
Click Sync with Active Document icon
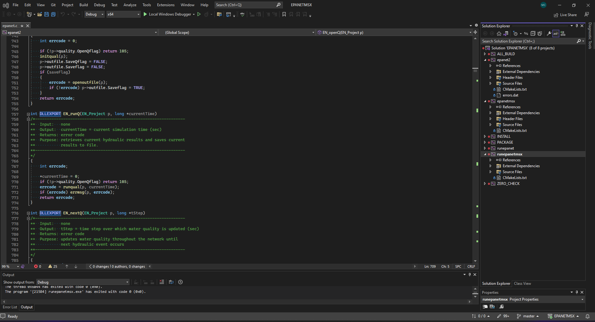[x=526, y=34]
